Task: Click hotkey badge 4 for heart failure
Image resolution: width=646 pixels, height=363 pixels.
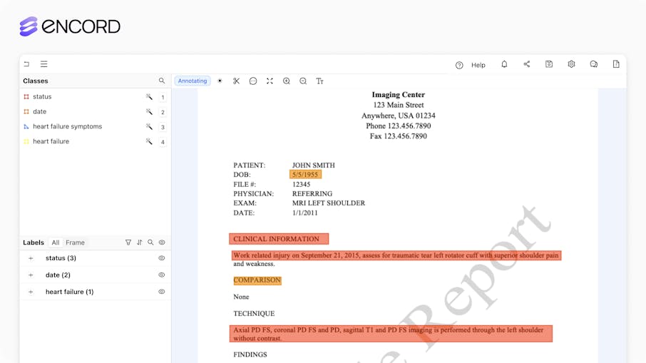Action: (x=163, y=142)
